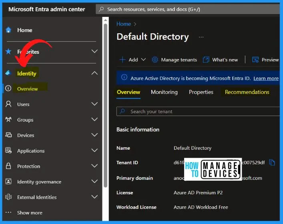Image resolution: width=283 pixels, height=224 pixels.
Task: Click the Preview features button label
Action: point(270,60)
